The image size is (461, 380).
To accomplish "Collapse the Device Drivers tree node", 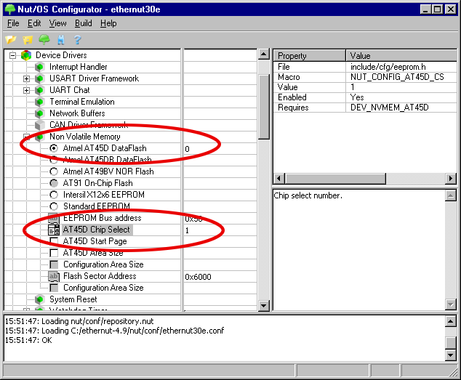I will [12, 55].
